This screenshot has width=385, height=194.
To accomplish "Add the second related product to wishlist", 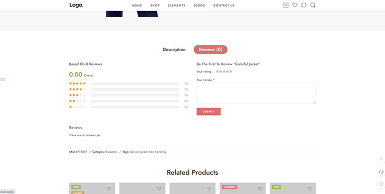I will [159, 188].
